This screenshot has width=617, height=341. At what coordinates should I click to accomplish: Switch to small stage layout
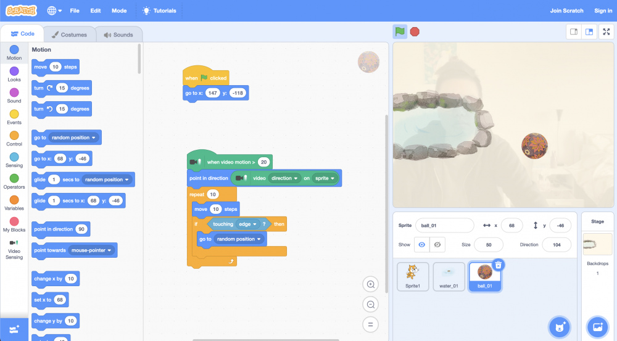574,32
